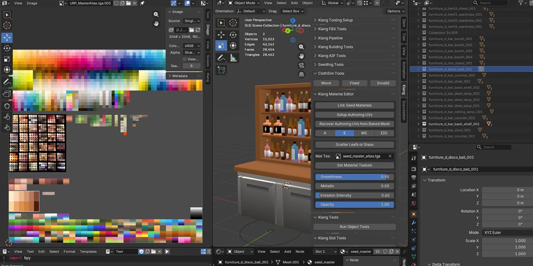Click the Scatter Leafs or Grass button
533x266 pixels.
tap(354, 144)
